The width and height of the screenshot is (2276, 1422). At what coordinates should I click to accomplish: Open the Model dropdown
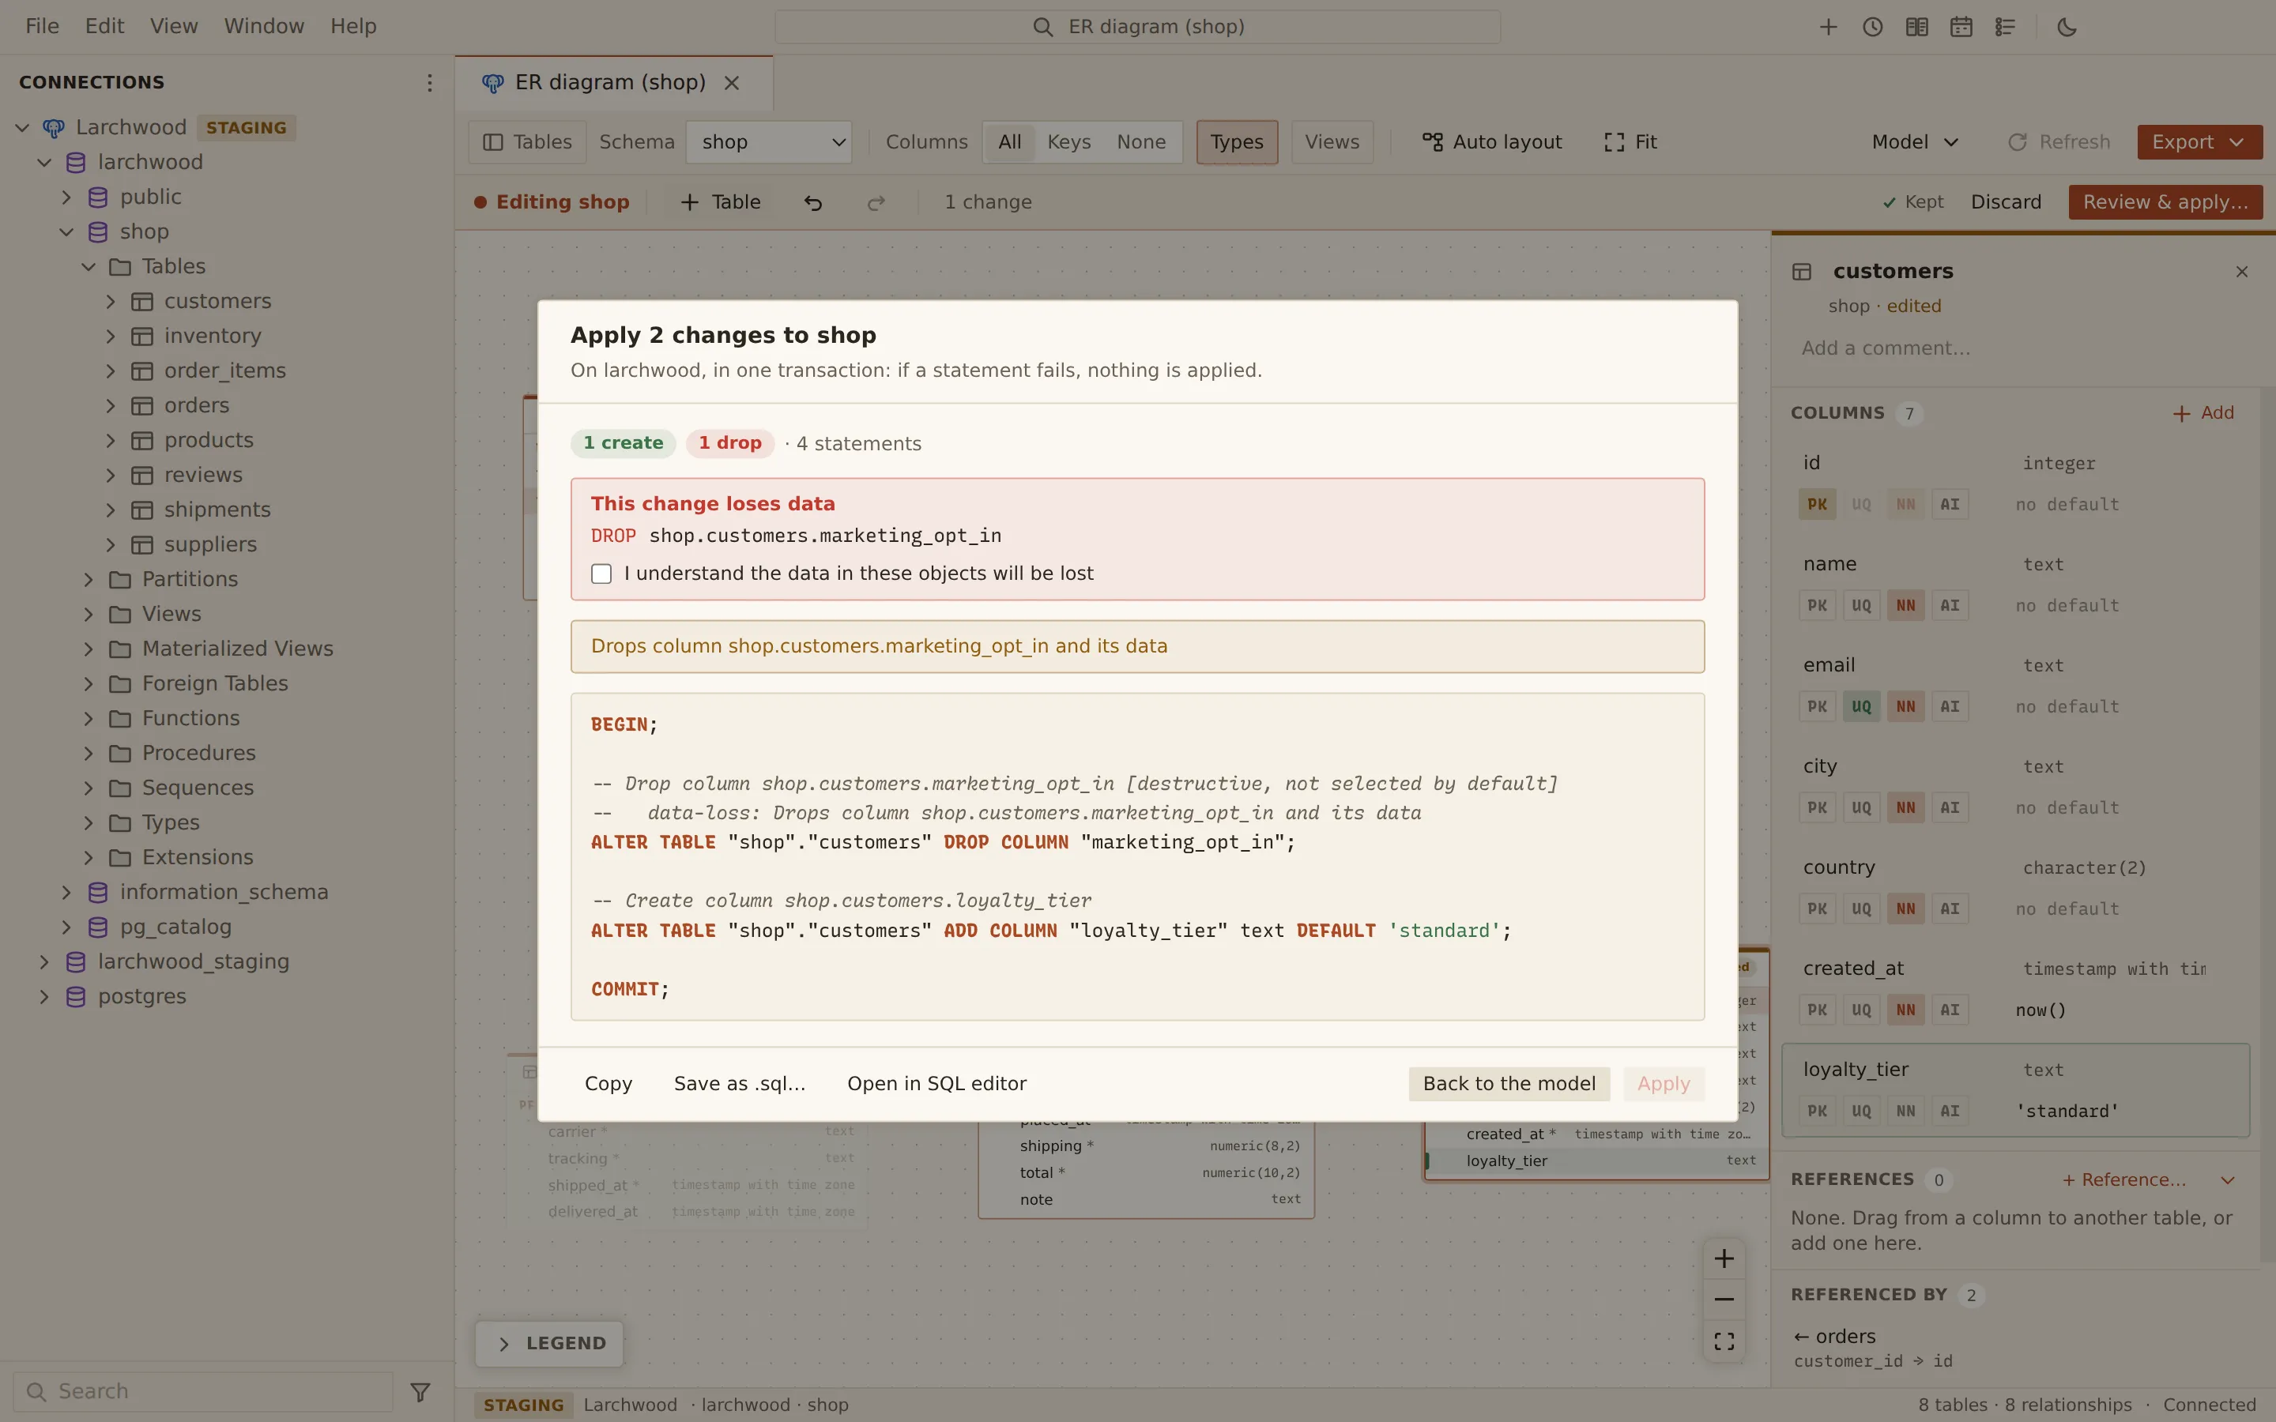pos(1914,142)
